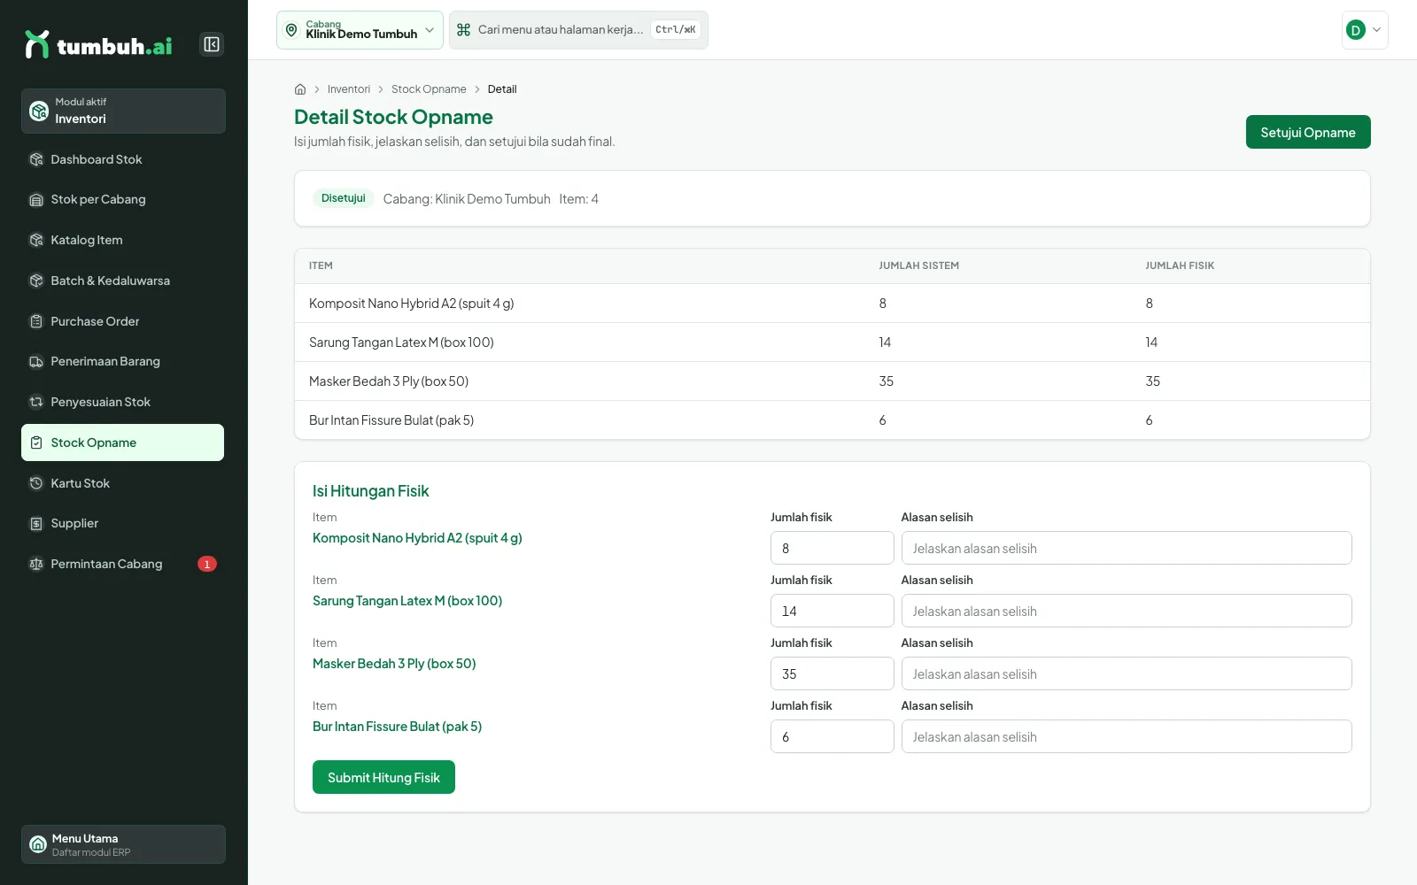Open Dashboard Stok icon in sidebar
The image size is (1417, 885).
click(36, 159)
